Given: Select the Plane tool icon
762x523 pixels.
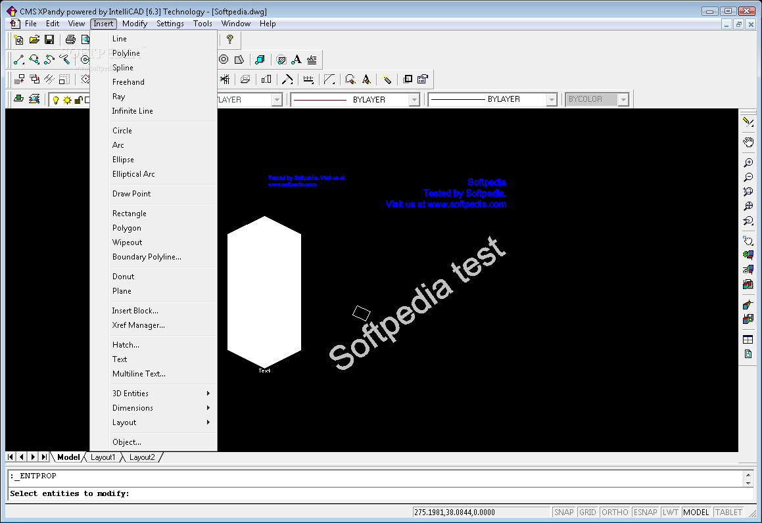Looking at the screenshot, I should [x=239, y=60].
